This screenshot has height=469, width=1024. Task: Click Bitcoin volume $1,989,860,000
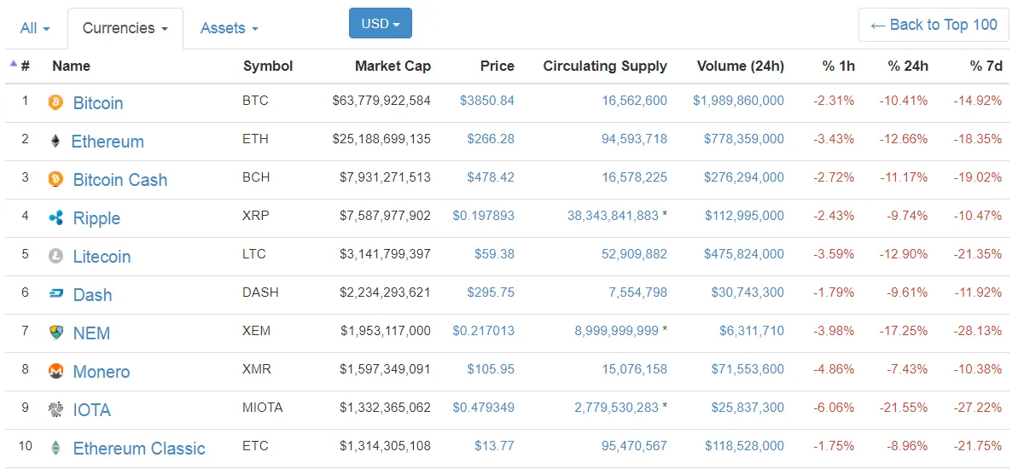tap(738, 101)
